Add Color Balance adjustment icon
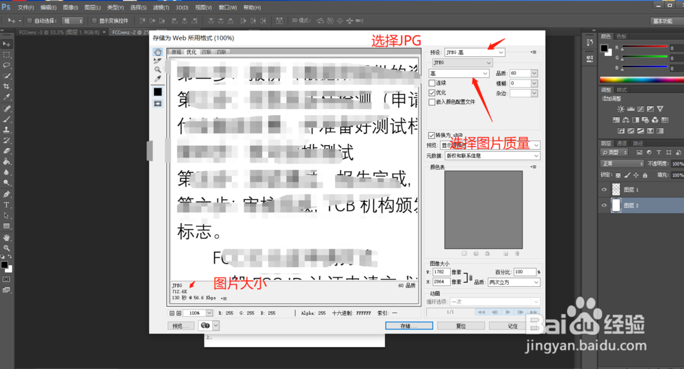The width and height of the screenshot is (684, 369). pos(626,120)
